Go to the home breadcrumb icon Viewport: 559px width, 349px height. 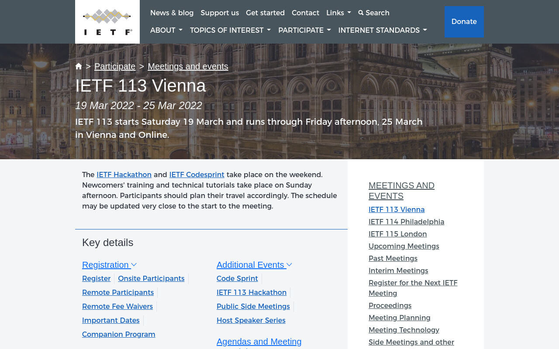tap(79, 66)
